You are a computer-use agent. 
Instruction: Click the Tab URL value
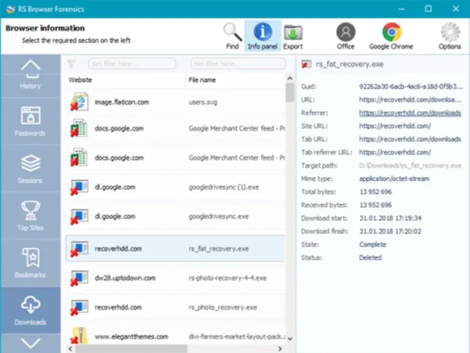410,139
